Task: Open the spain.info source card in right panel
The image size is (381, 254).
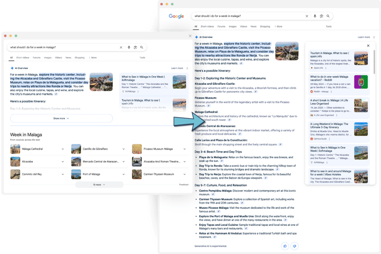Action: (x=339, y=60)
